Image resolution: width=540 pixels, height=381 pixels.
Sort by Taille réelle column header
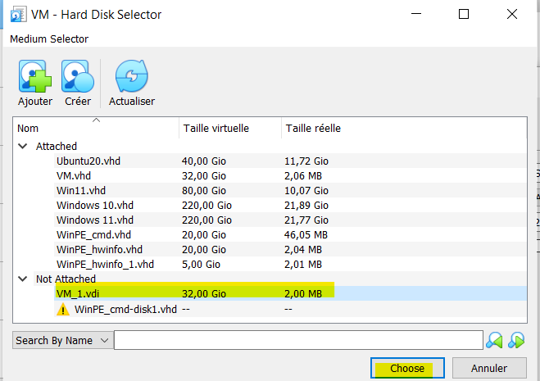point(313,129)
